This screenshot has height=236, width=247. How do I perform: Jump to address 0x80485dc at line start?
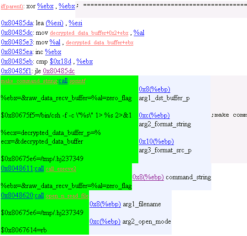coord(17,32)
